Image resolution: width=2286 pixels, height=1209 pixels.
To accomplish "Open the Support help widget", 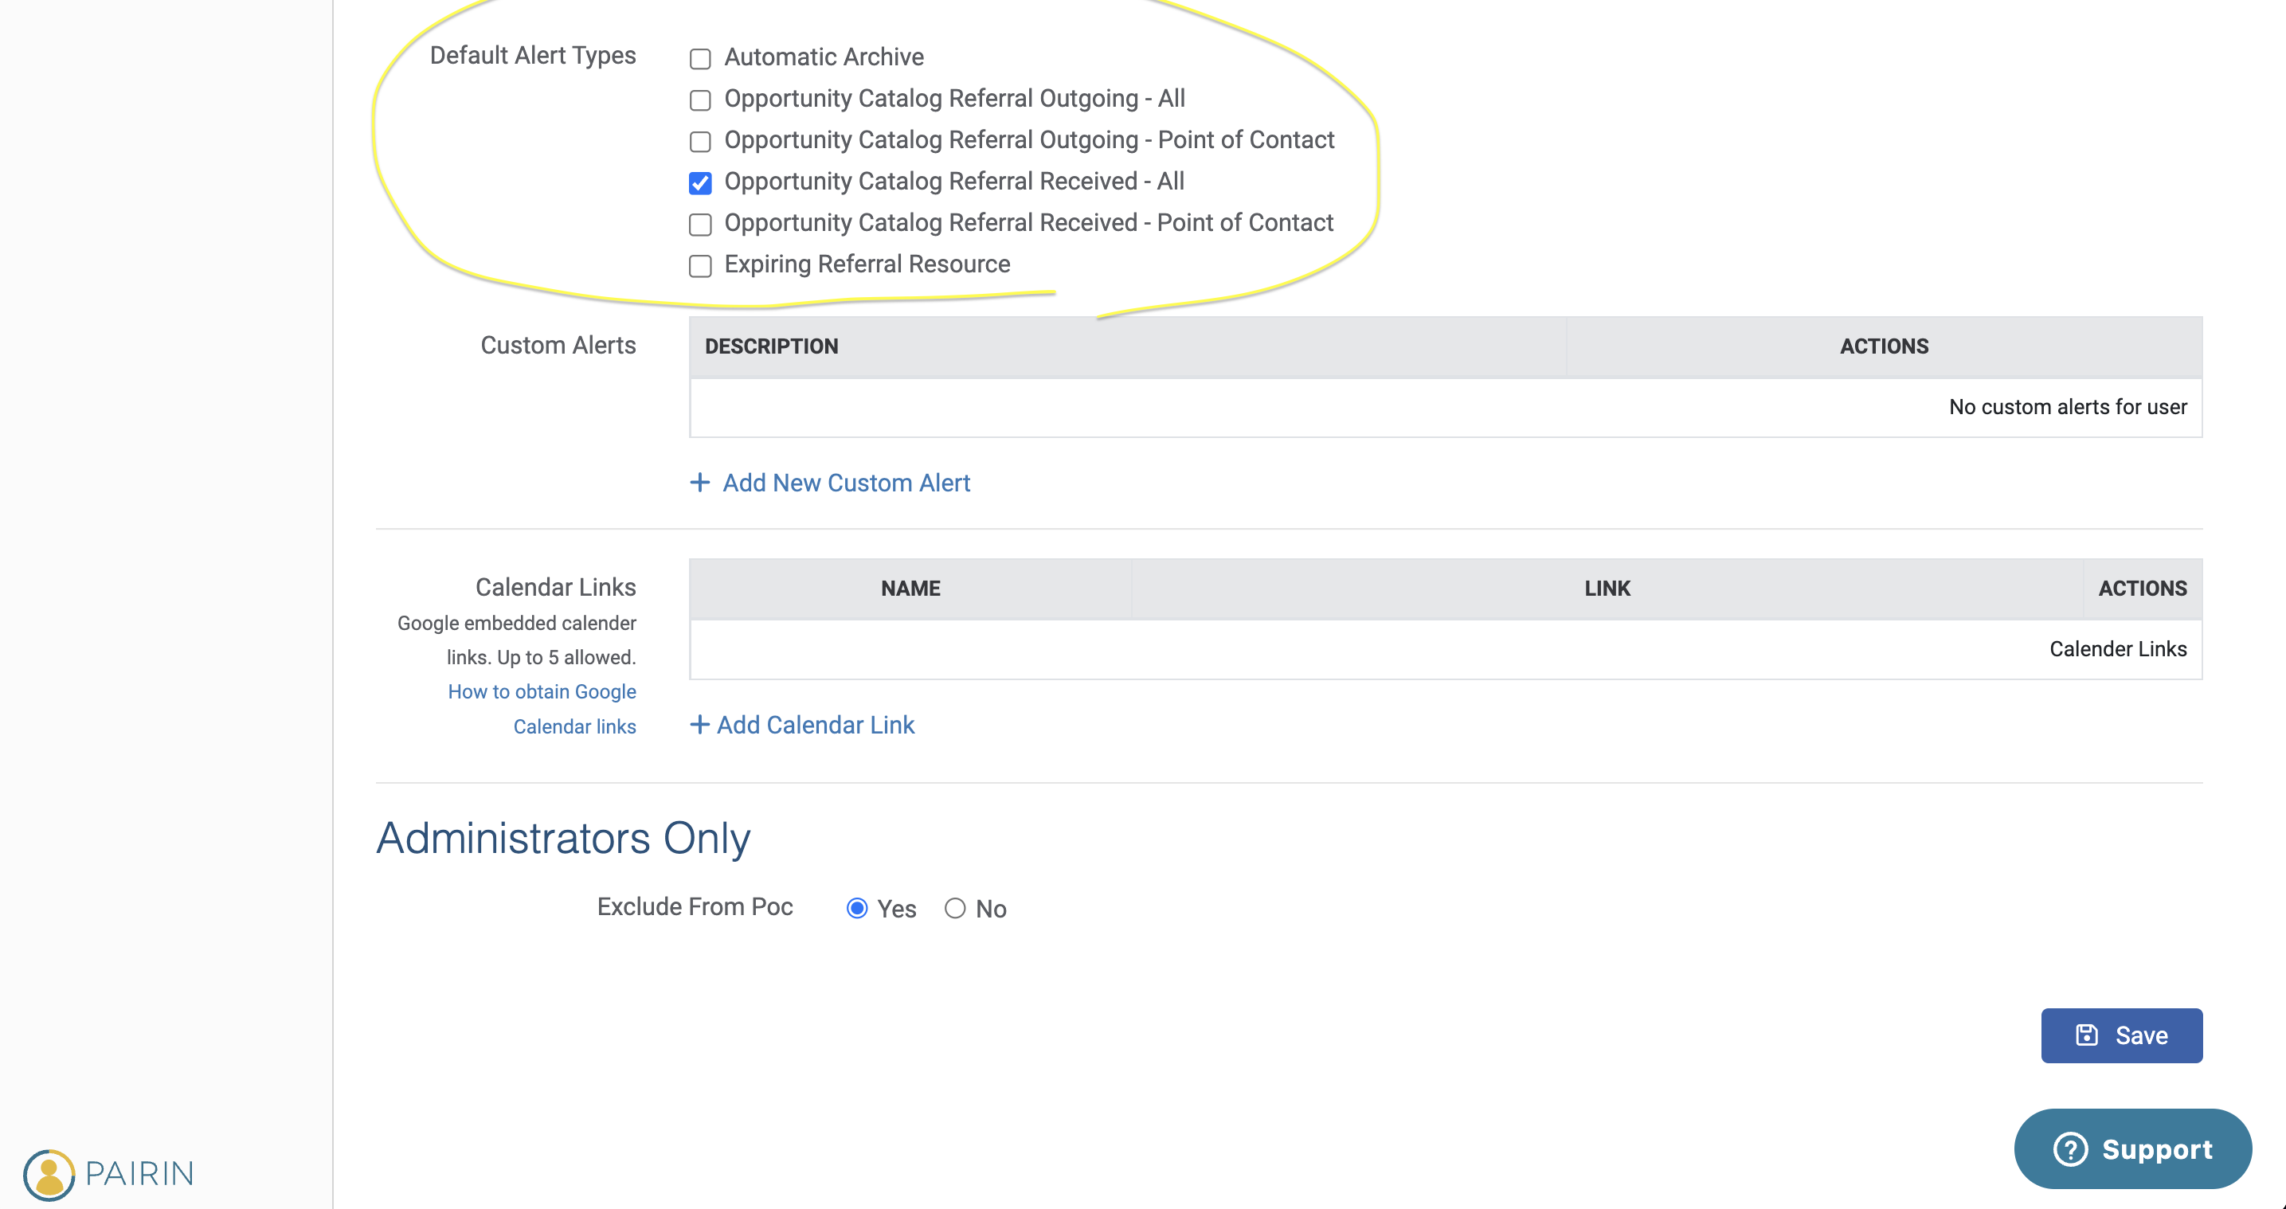I will pos(2155,1148).
